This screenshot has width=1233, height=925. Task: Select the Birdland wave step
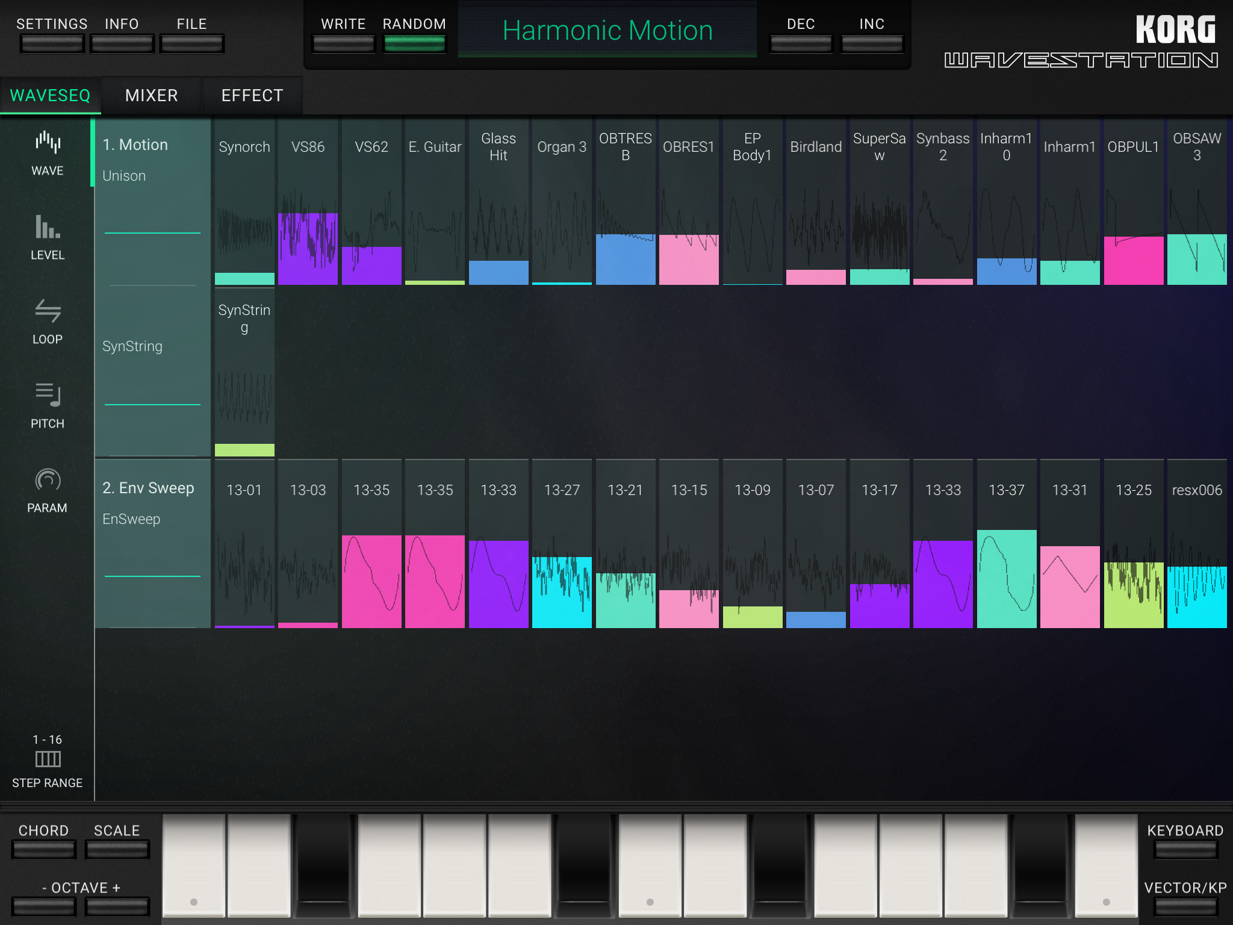(x=816, y=202)
